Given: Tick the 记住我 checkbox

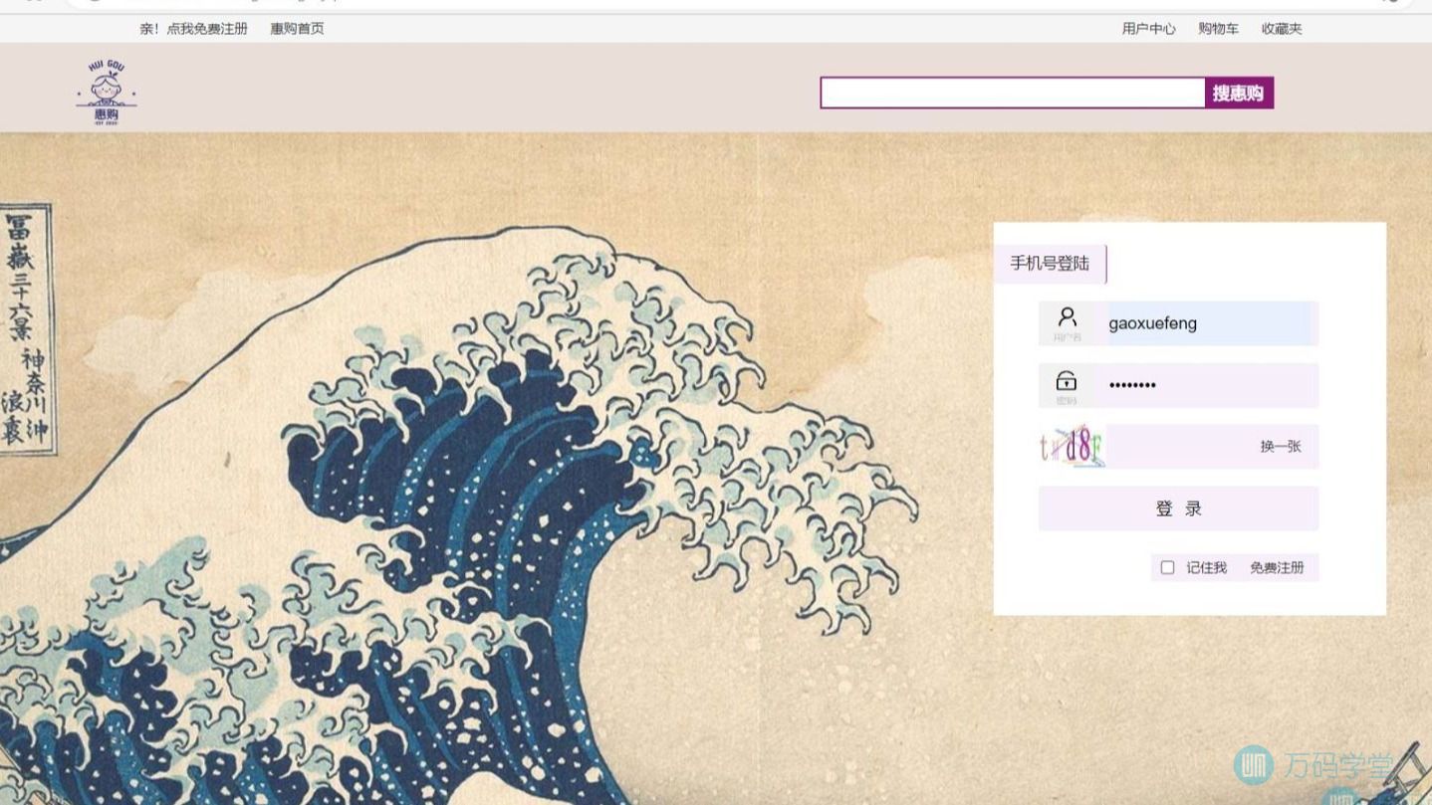Looking at the screenshot, I should (1167, 567).
